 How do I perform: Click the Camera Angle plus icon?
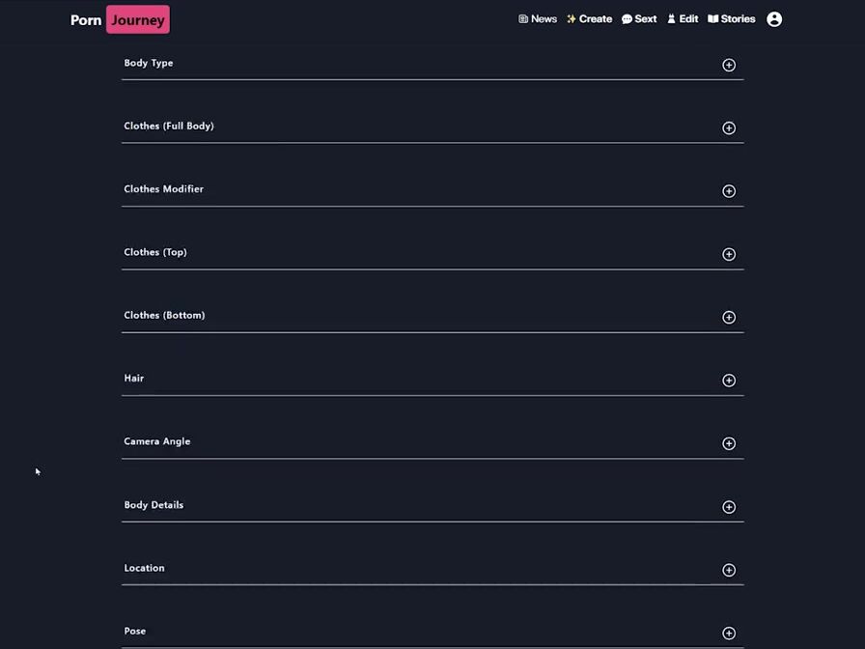[x=729, y=443]
